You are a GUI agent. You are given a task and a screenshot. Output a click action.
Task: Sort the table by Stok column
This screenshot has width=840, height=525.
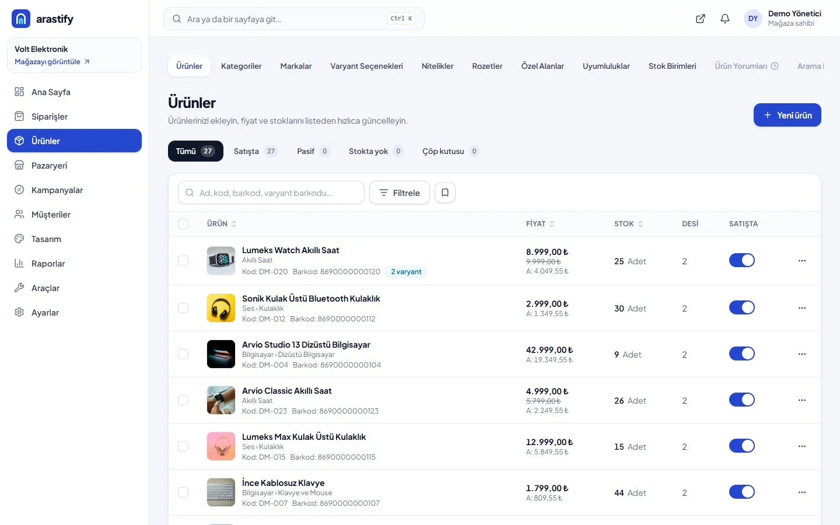628,224
